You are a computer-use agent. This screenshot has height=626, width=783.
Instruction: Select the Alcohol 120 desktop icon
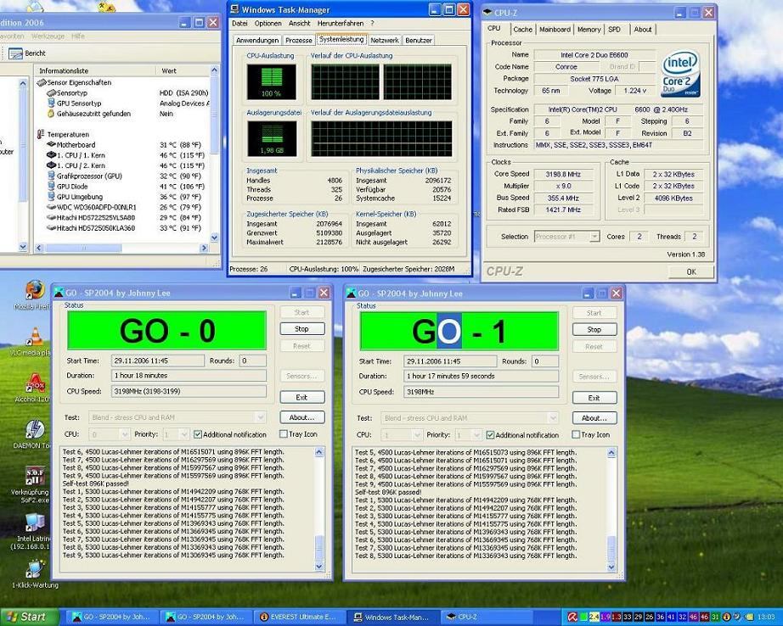36,383
